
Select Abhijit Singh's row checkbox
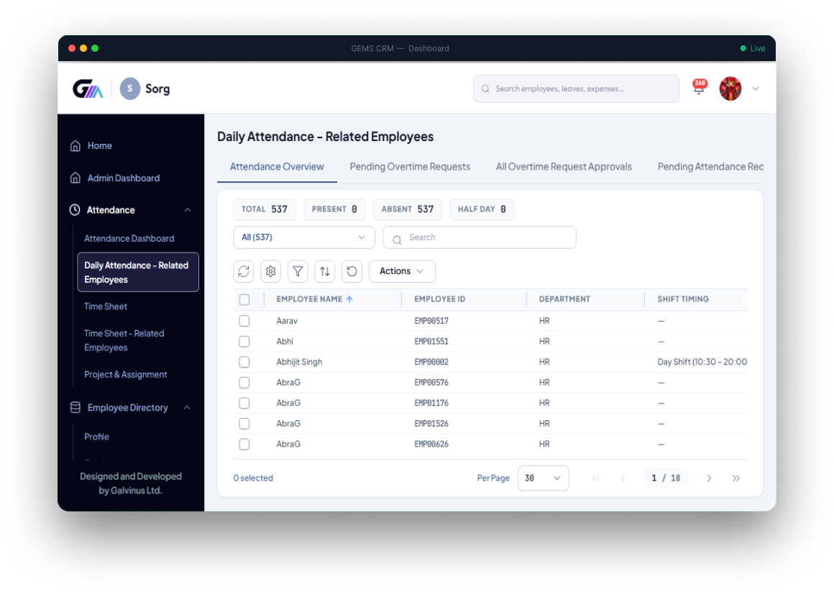click(244, 362)
